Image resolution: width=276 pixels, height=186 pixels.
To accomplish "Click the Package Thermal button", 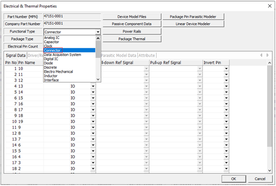I will [x=132, y=39].
